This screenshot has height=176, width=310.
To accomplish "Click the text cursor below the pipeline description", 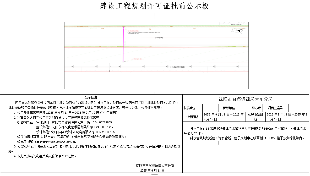I will point(219,143).
